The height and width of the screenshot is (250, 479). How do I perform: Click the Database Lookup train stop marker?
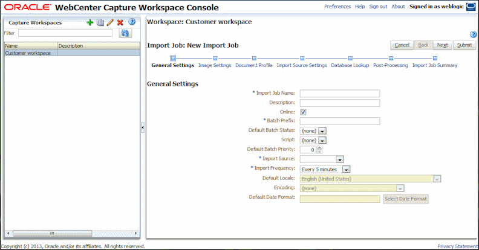pyautogui.click(x=350, y=58)
